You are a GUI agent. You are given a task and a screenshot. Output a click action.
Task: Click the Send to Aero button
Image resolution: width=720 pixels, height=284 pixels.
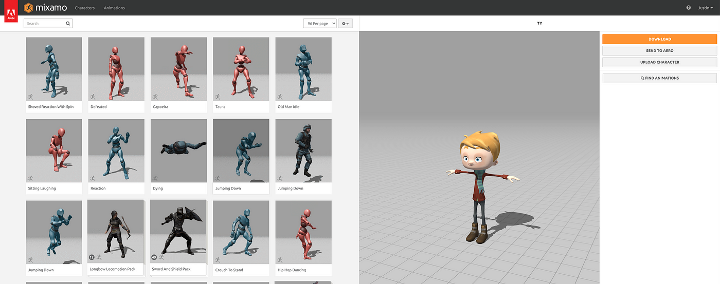pyautogui.click(x=659, y=51)
